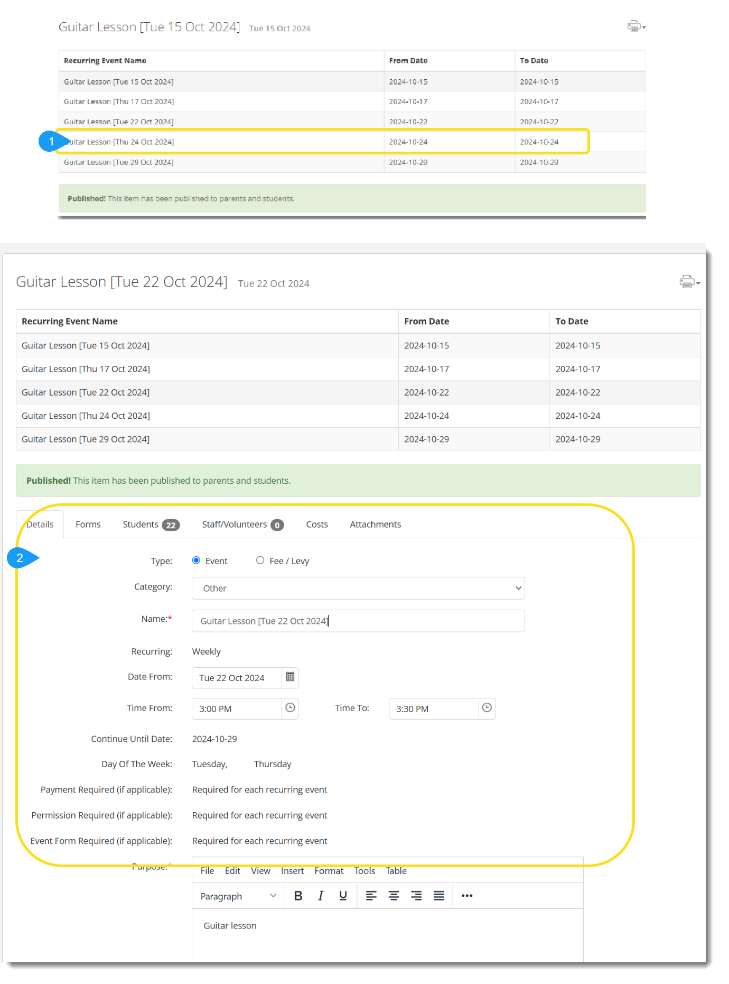Open the Time From clock picker

click(x=290, y=708)
